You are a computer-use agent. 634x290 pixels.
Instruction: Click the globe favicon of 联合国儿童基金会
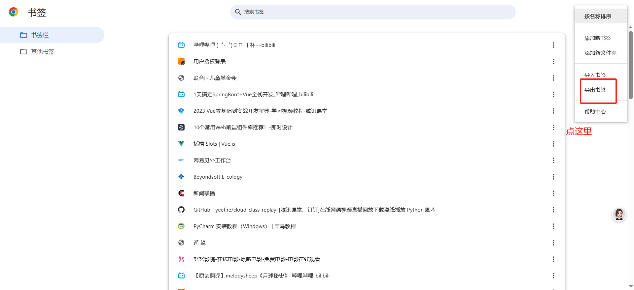pos(181,78)
